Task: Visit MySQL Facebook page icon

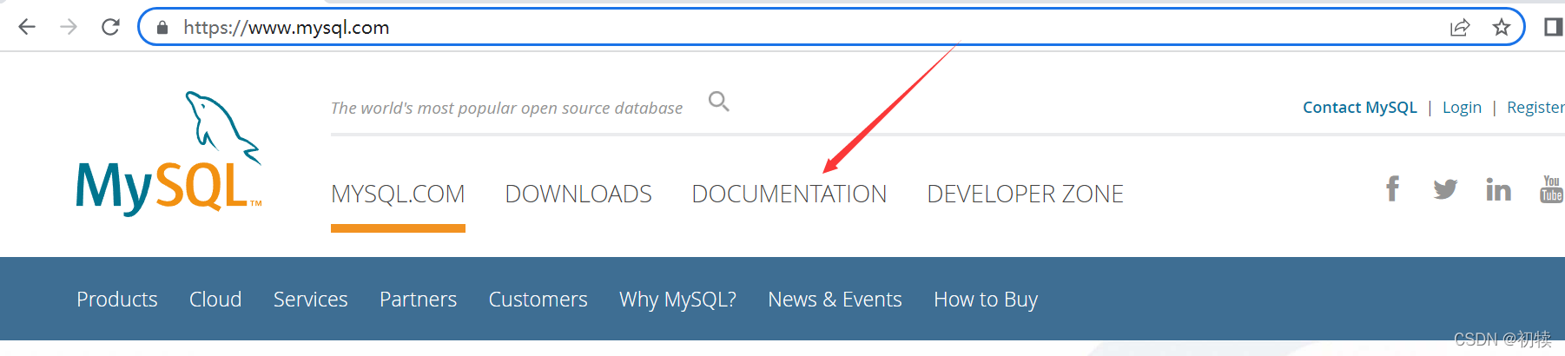Action: click(x=1393, y=188)
